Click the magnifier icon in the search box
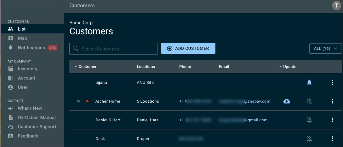 [76, 49]
